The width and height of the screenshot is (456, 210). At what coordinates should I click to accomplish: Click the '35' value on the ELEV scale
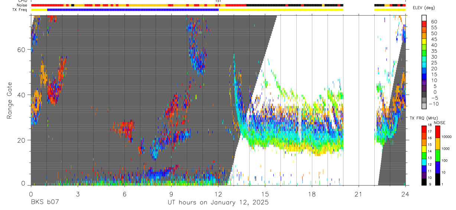point(434,51)
